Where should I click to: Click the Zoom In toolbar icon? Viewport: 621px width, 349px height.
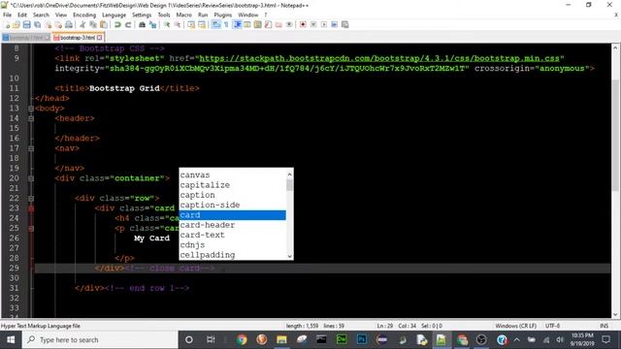click(167, 24)
